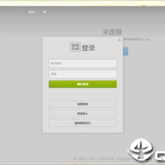The image size is (165, 165).
Task: Go forward with the right arrow
Action: (19, 12)
